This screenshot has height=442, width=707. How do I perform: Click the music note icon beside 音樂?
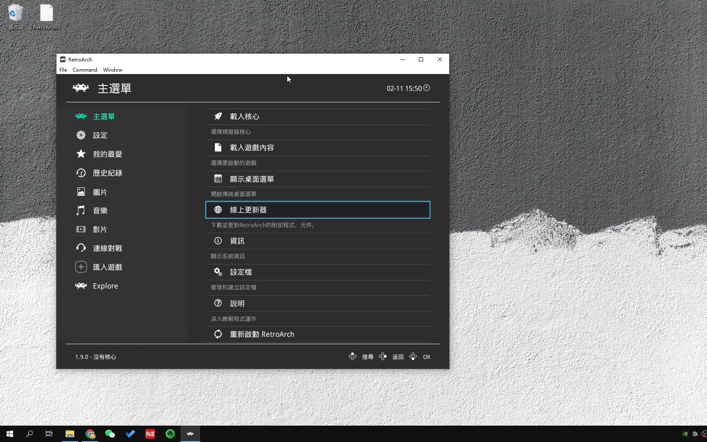coord(81,210)
